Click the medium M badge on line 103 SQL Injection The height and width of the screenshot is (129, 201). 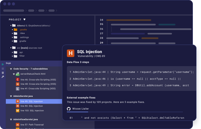18,110
